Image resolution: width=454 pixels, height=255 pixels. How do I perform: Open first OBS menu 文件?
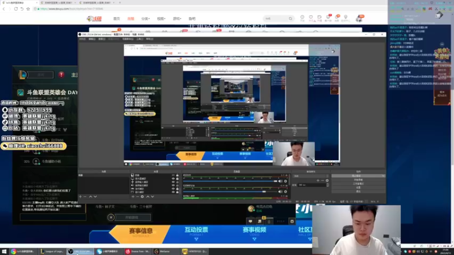tap(82, 39)
